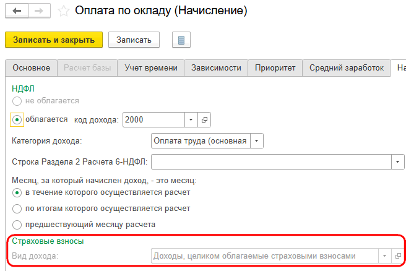Switch to the Учет времени tab
The width and height of the screenshot is (406, 271).
pos(151,68)
